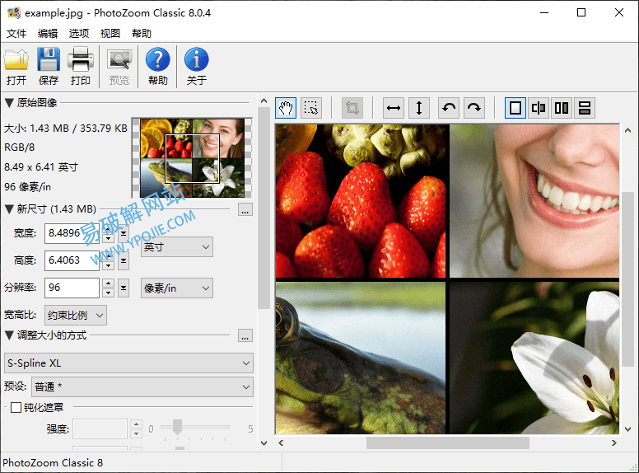Image resolution: width=639 pixels, height=473 pixels.
Task: Click left panel scroll down arrow
Action: (264, 443)
